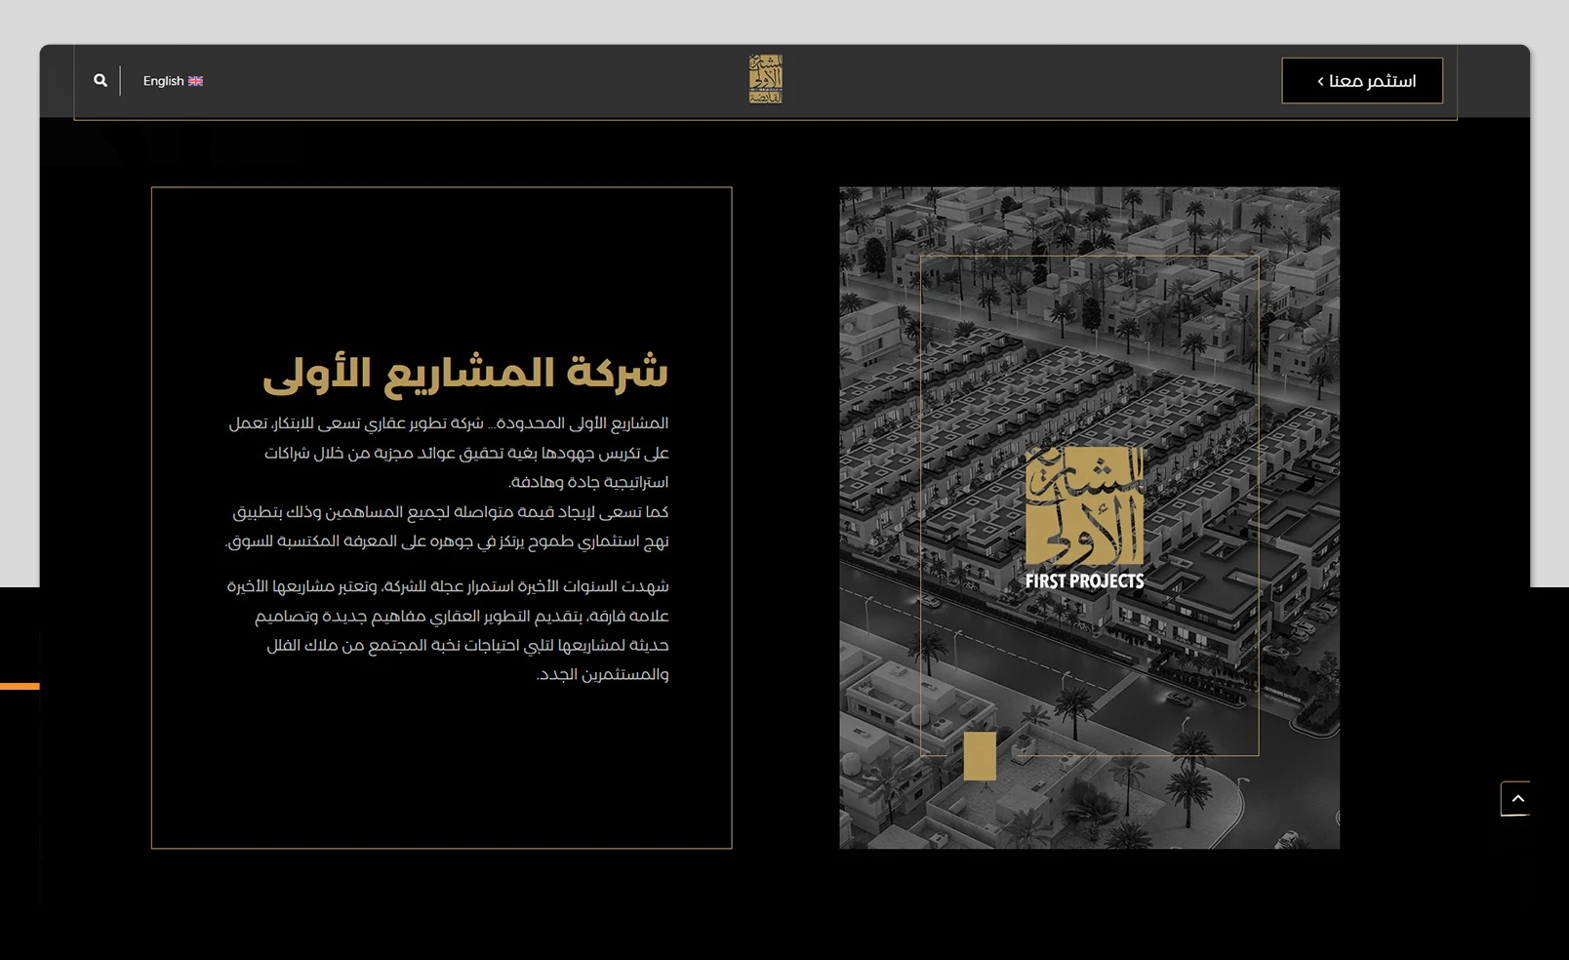Click the UK flag beside English
Image resolution: width=1569 pixels, height=960 pixels.
[x=195, y=81]
